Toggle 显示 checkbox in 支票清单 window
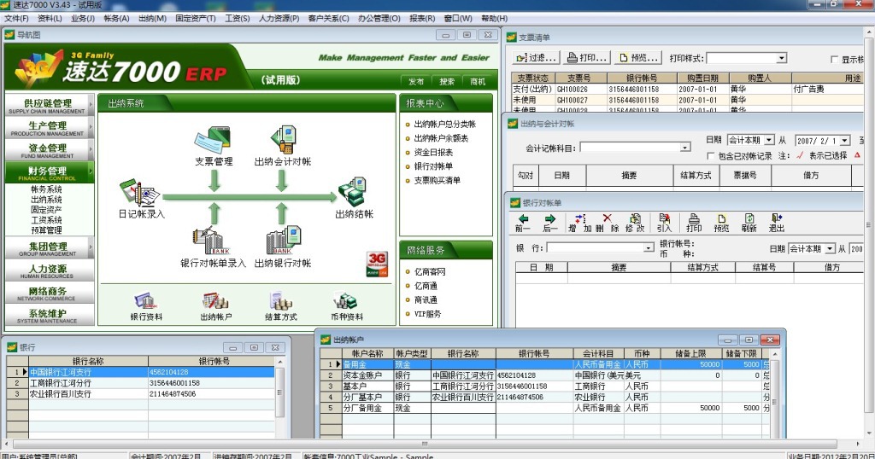The height and width of the screenshot is (459, 875). pyautogui.click(x=835, y=59)
